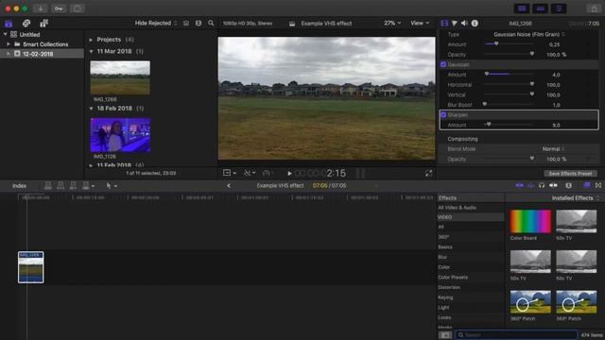This screenshot has height=340, width=605.
Task: Collapse the 11 Mar 2018 group
Action: (x=91, y=51)
